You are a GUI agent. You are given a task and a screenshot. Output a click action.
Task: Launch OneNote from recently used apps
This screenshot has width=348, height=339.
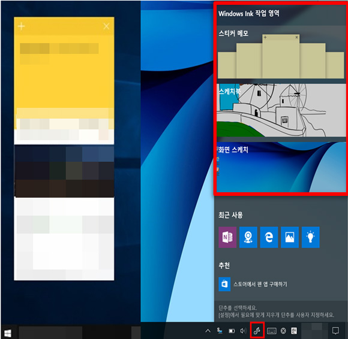[227, 237]
